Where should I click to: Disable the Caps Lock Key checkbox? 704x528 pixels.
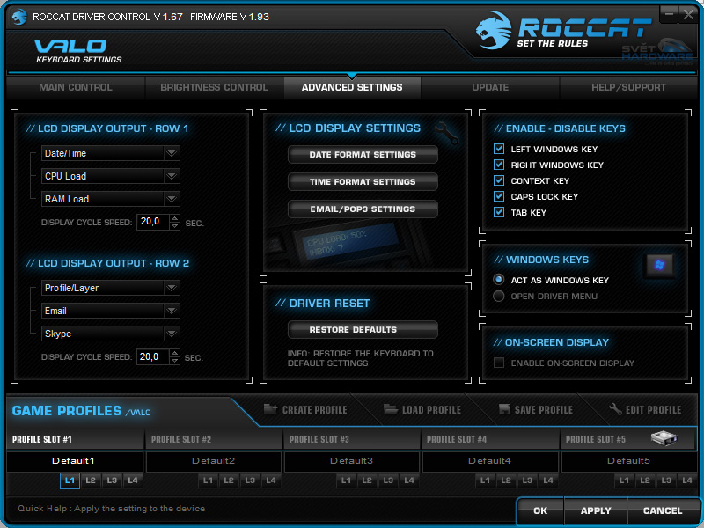pos(499,197)
